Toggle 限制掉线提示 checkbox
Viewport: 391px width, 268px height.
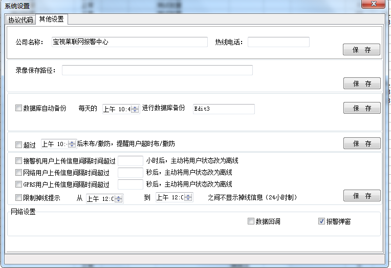[x=19, y=198]
